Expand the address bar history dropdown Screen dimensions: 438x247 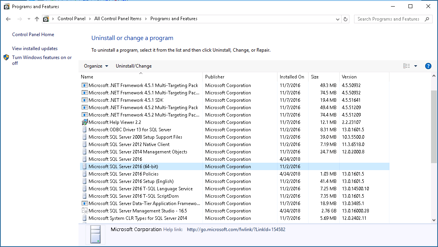(337, 19)
